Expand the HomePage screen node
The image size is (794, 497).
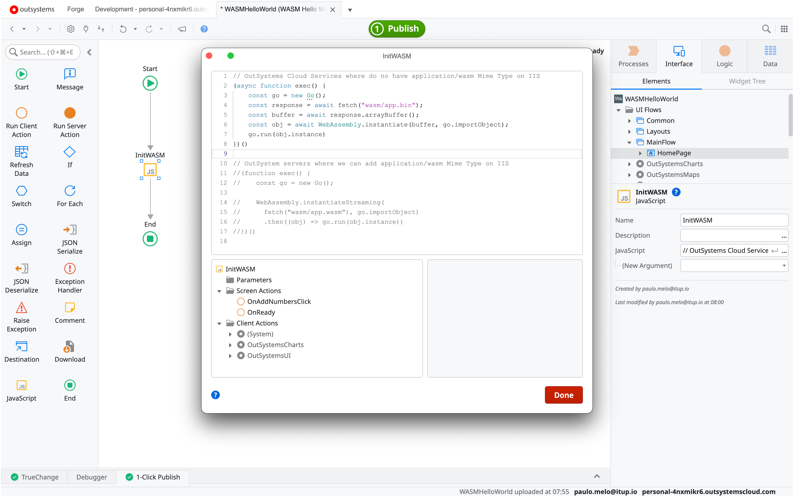(640, 153)
